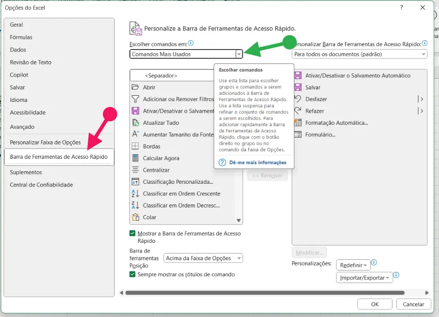Click the Abrir folder icon
Screen dimensions: 439x317
pos(135,87)
